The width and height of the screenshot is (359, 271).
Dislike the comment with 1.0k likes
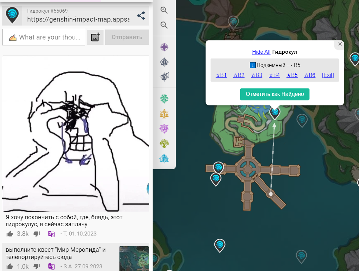tap(37, 266)
